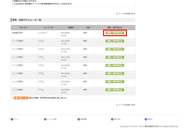
Task: Click the triangle icon of the upper back-to-top link
Action: [117, 13]
